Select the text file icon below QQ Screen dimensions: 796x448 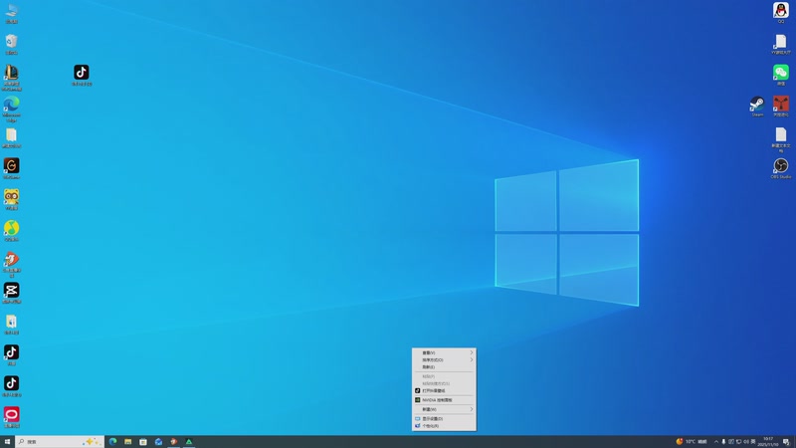pyautogui.click(x=781, y=44)
